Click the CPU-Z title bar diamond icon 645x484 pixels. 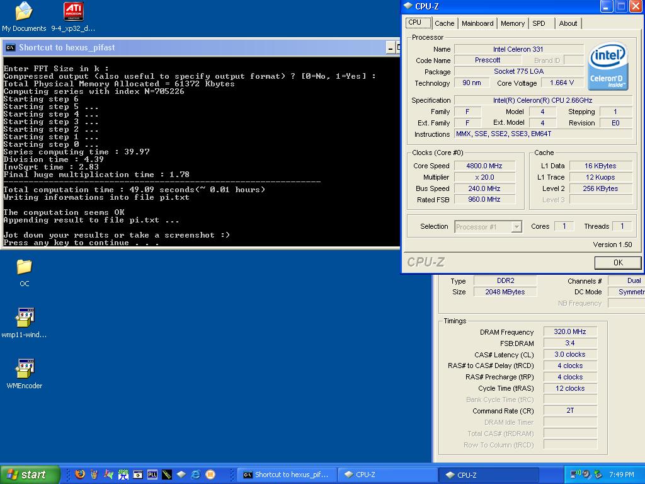pyautogui.click(x=408, y=6)
